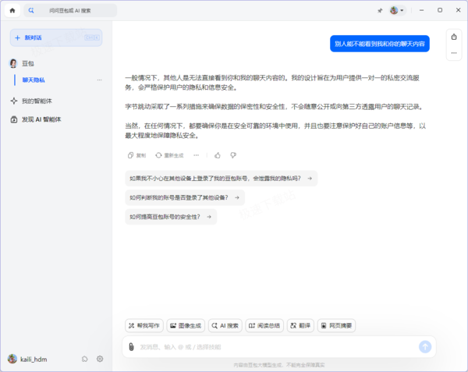Open the more options dots below share
The image size is (468, 372).
tap(454, 53)
